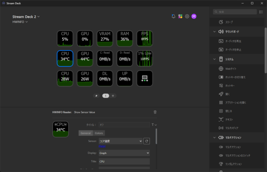
Task: Delete the action with trash icon
Action: (x=155, y=112)
